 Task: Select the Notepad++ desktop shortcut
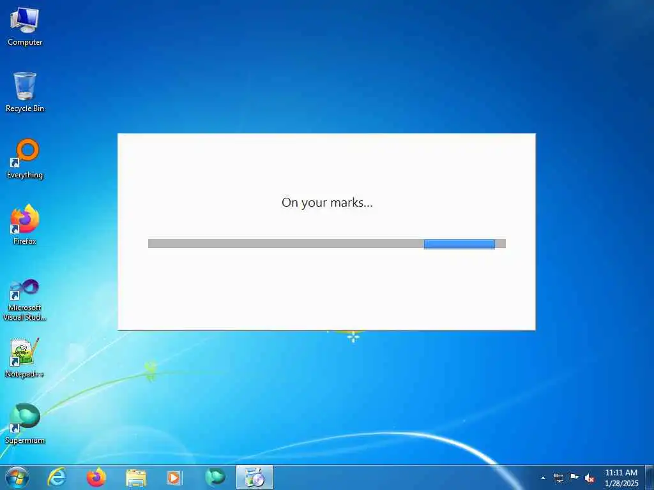25,359
